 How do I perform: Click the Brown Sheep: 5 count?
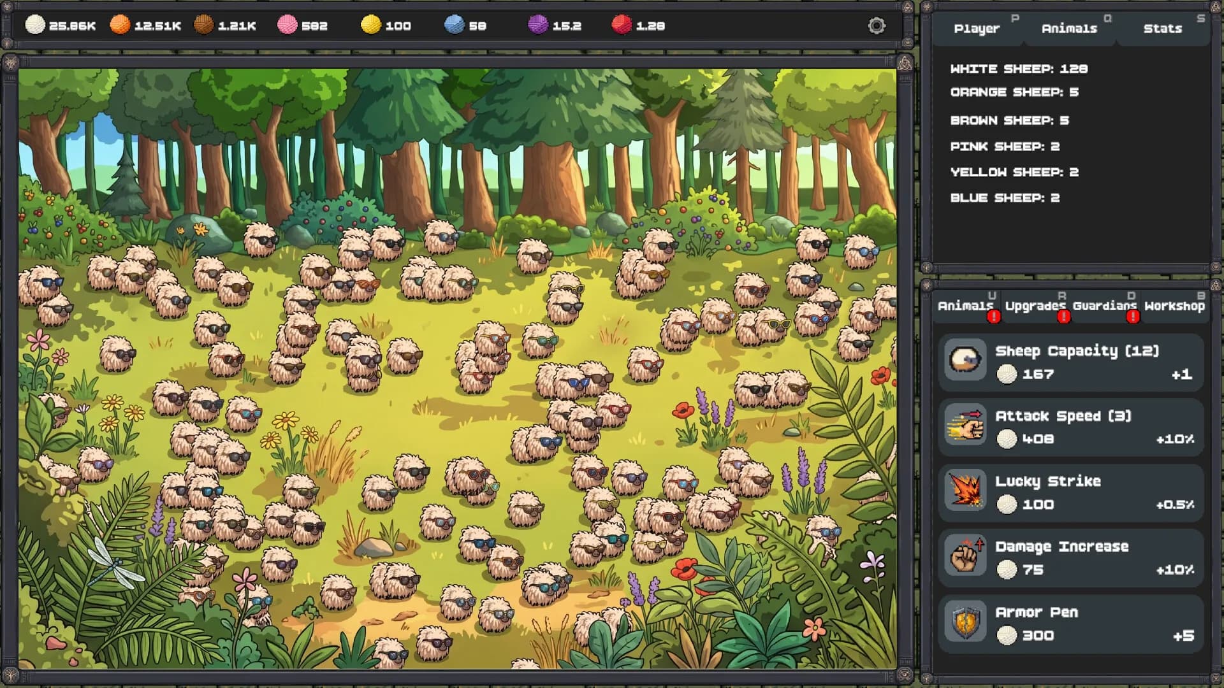(1009, 120)
